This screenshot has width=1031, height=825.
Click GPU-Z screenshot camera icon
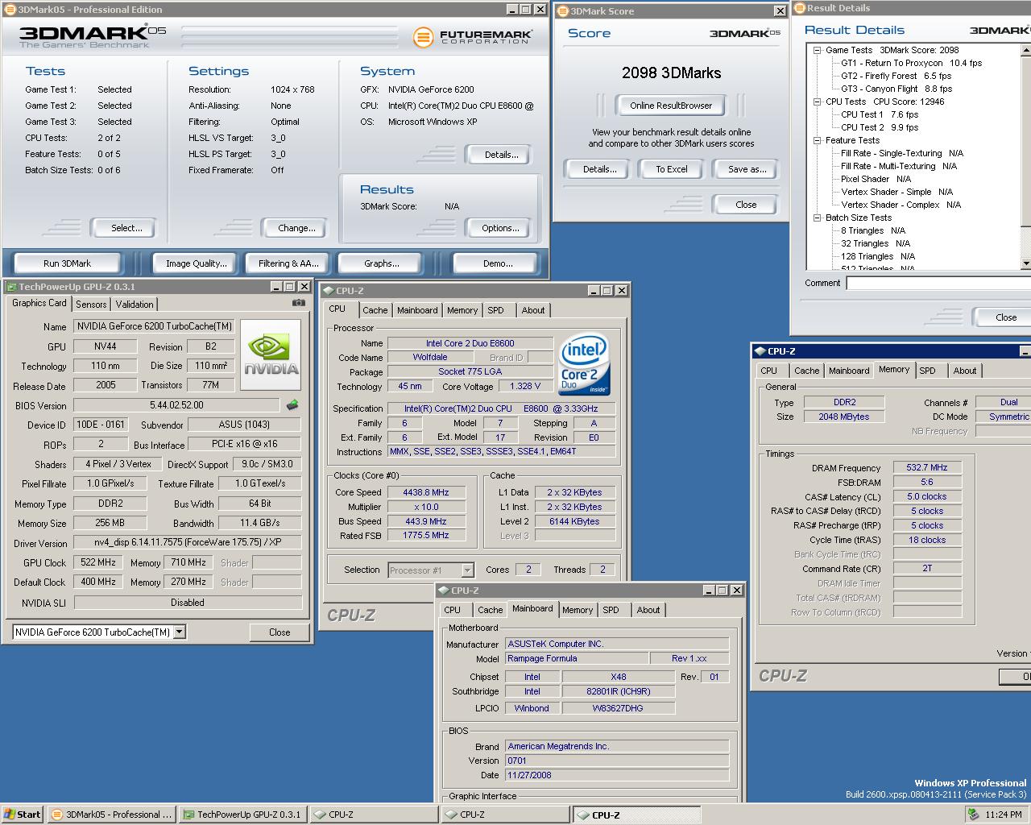point(299,303)
